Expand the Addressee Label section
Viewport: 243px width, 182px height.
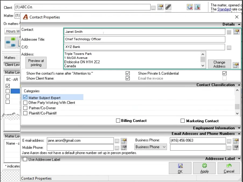click(x=239, y=159)
